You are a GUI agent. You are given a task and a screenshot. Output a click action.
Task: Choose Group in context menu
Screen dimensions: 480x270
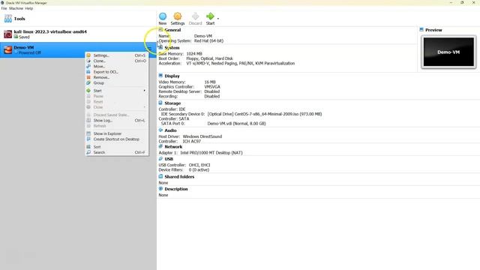[x=117, y=83]
